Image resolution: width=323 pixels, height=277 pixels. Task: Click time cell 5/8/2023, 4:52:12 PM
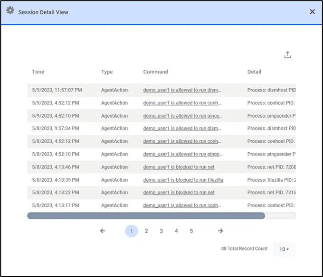(x=56, y=141)
